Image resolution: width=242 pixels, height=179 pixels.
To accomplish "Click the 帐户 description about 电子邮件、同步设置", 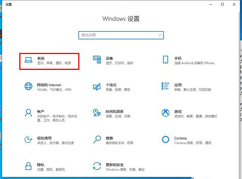I will (x=57, y=118).
